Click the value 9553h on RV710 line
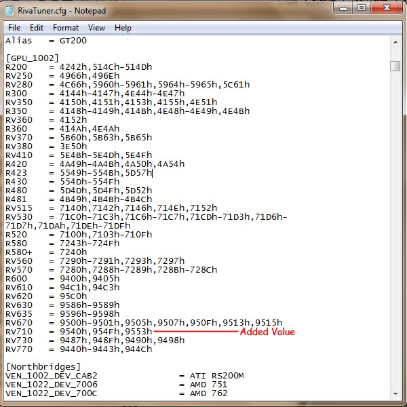This screenshot has height=407, width=407. point(138,332)
